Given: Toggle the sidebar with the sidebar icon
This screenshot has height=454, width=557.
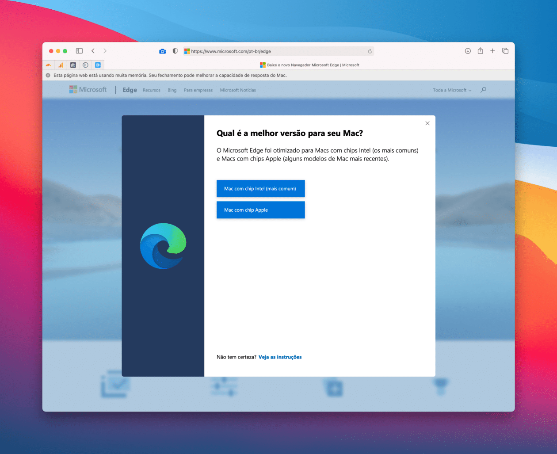Looking at the screenshot, I should click(x=79, y=51).
